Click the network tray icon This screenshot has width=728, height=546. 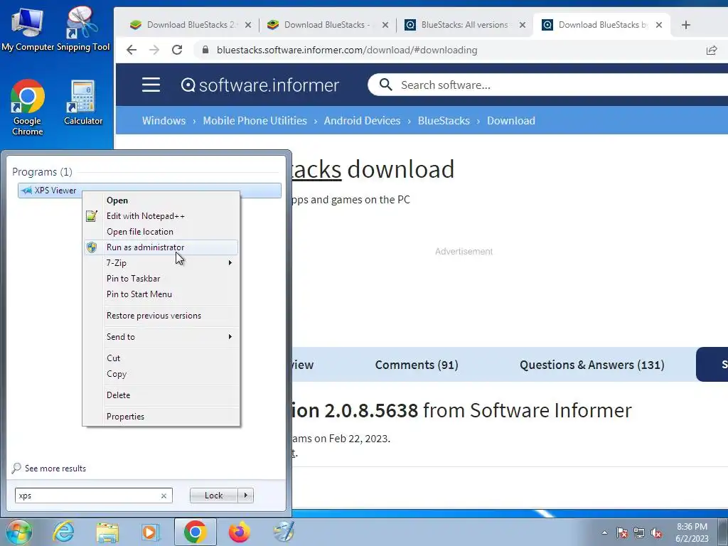639,532
